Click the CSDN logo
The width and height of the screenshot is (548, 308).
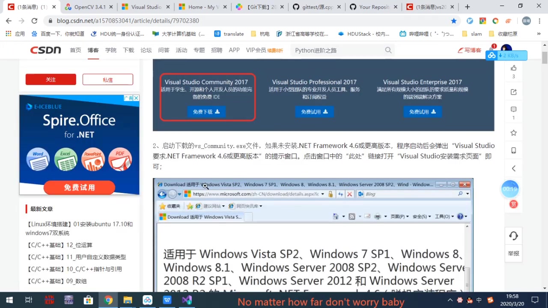click(x=45, y=50)
